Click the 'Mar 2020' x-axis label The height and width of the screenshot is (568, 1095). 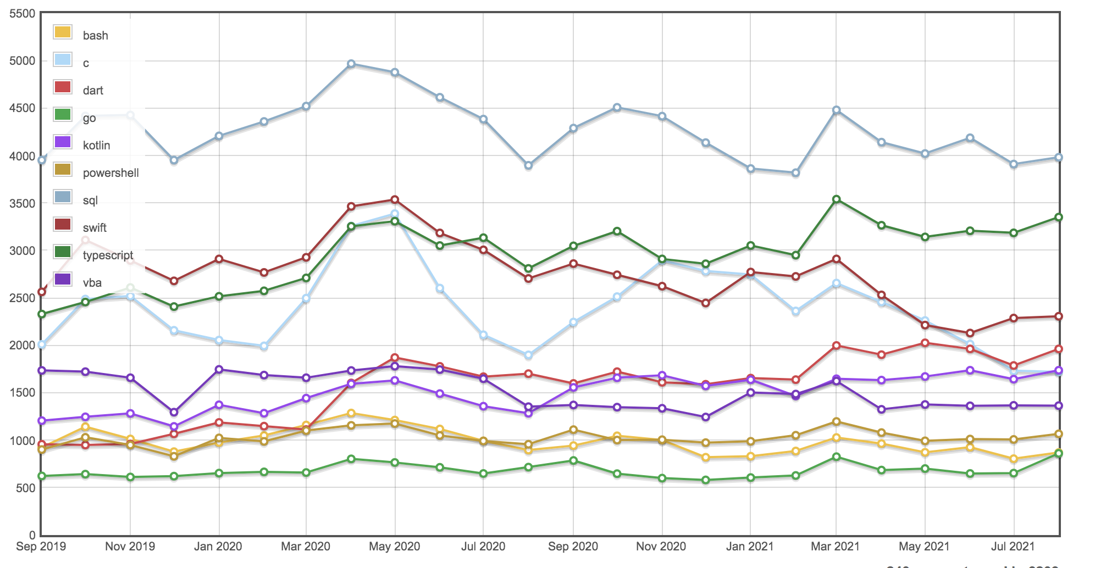point(306,547)
